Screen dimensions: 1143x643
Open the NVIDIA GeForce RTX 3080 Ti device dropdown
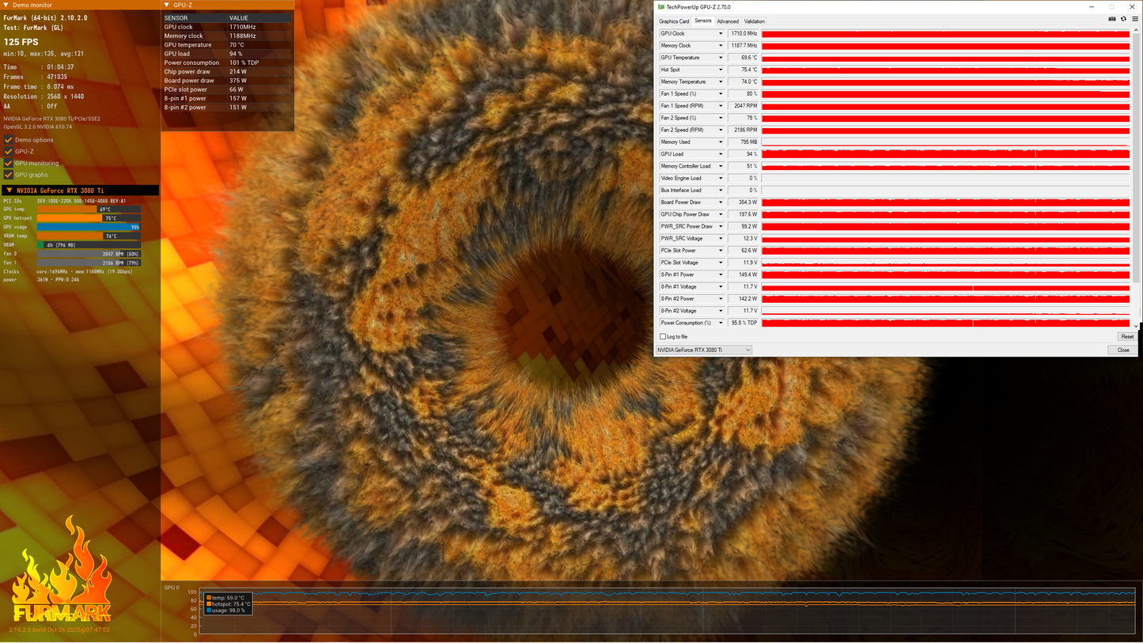coord(704,350)
